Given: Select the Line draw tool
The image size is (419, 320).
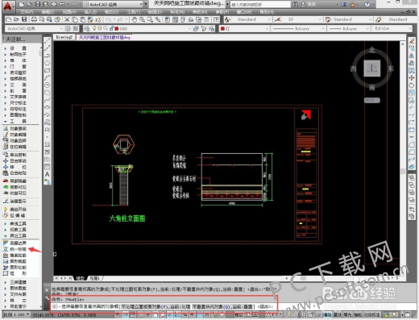Looking at the screenshot, I should (47, 40).
